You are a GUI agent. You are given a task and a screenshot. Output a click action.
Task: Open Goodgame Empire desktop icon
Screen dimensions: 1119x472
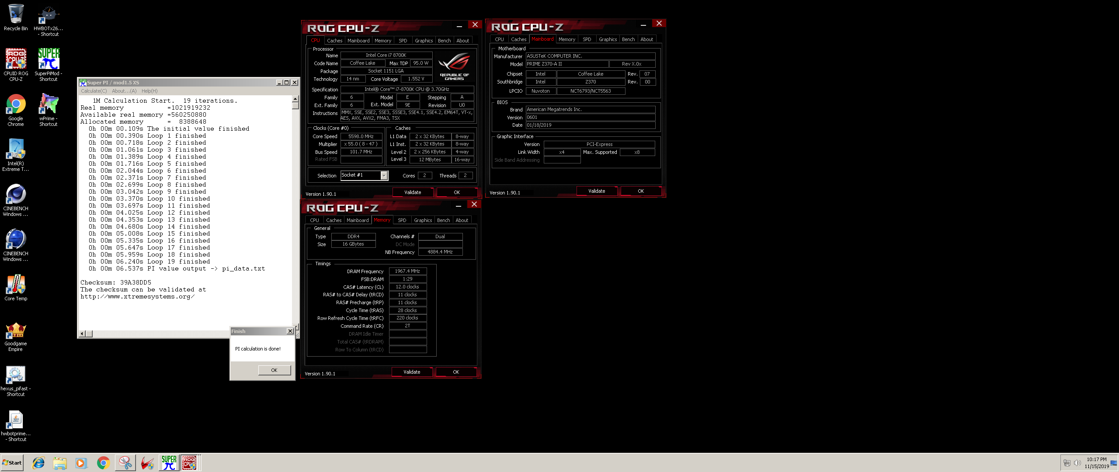pos(16,337)
